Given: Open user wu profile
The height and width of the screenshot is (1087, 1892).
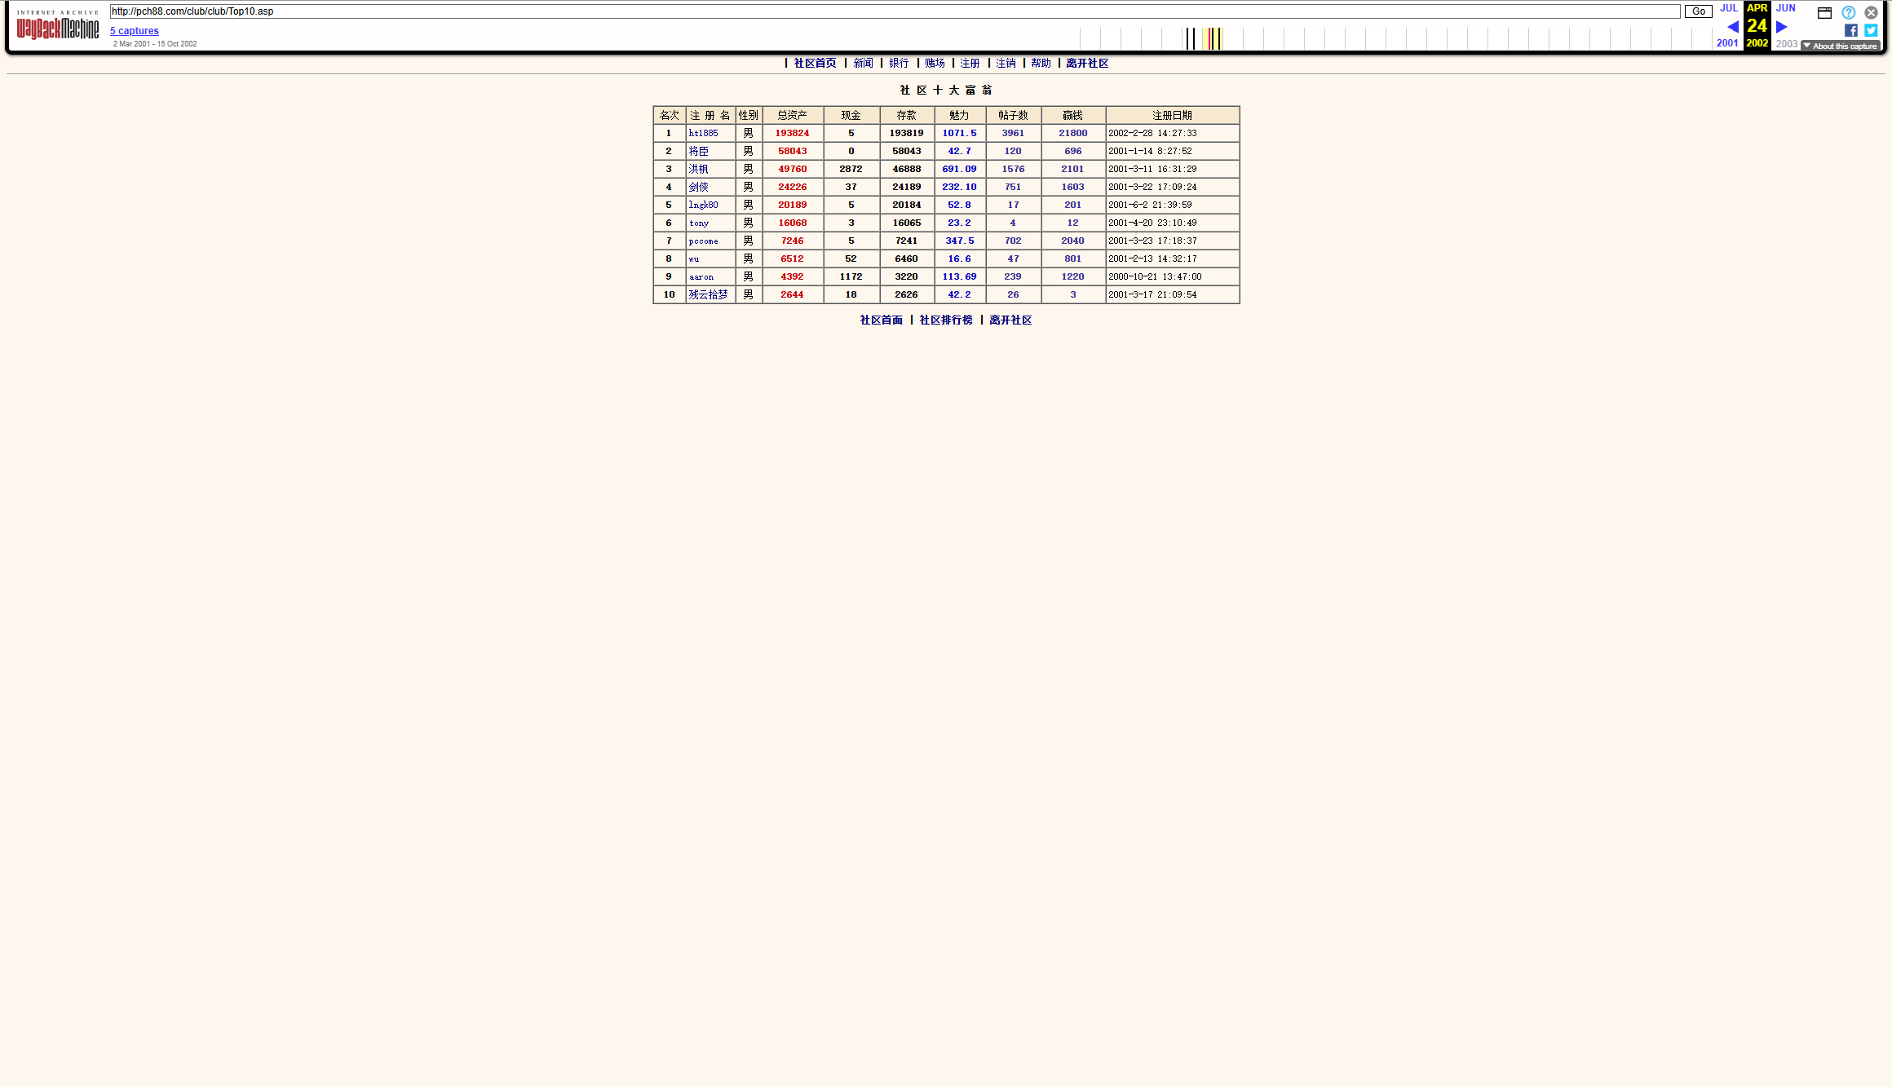Looking at the screenshot, I should pyautogui.click(x=694, y=258).
